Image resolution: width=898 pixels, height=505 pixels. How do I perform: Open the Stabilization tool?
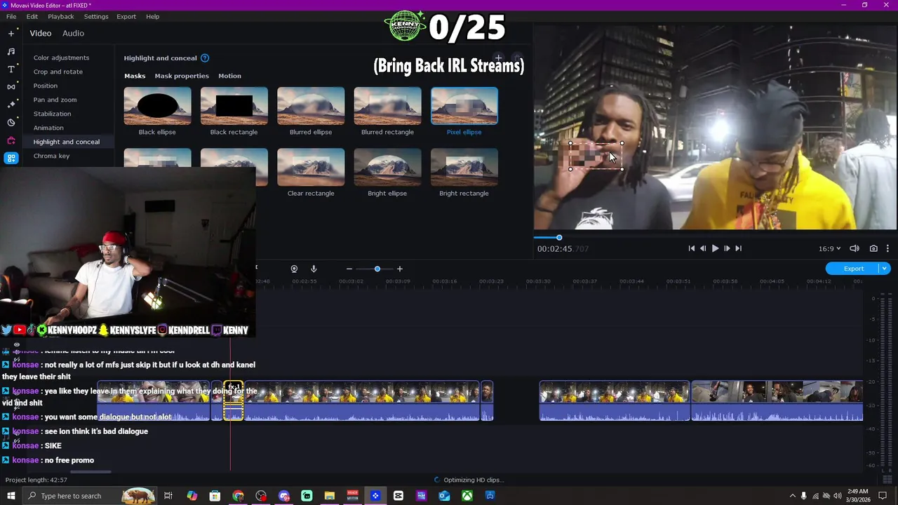click(x=52, y=114)
